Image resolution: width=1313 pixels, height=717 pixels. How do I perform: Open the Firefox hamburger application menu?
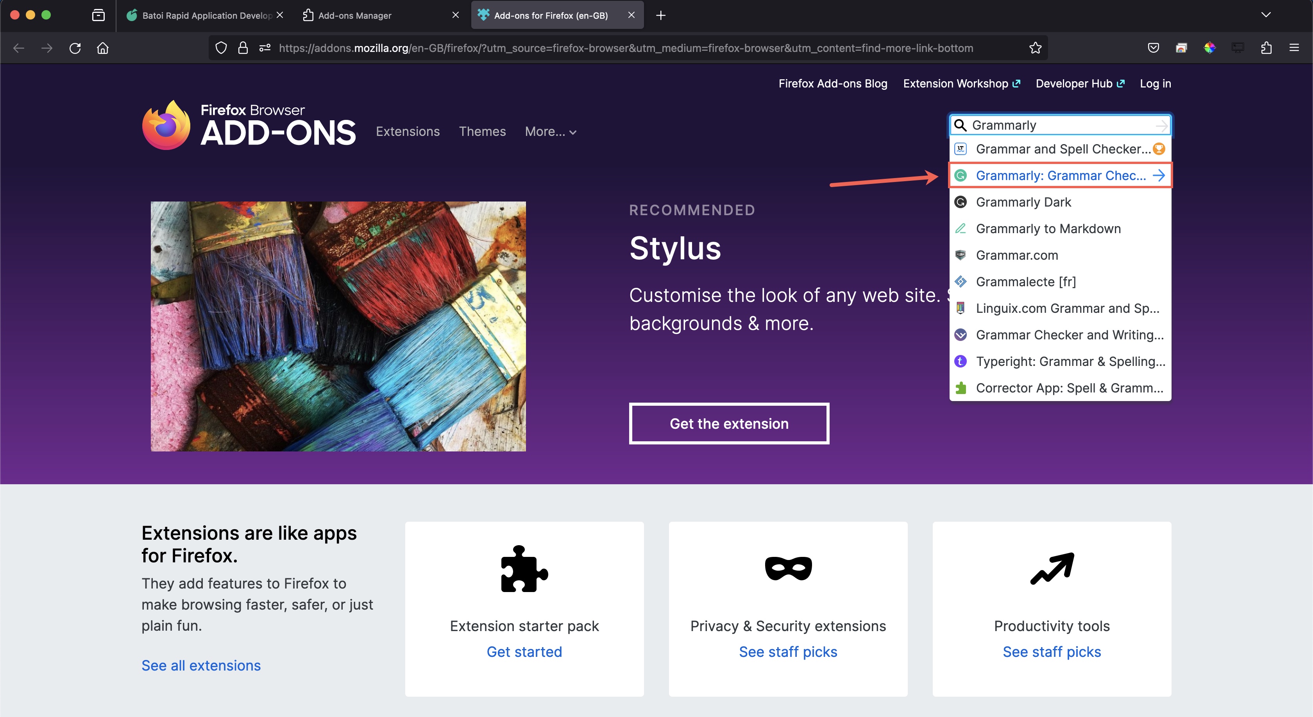point(1294,48)
